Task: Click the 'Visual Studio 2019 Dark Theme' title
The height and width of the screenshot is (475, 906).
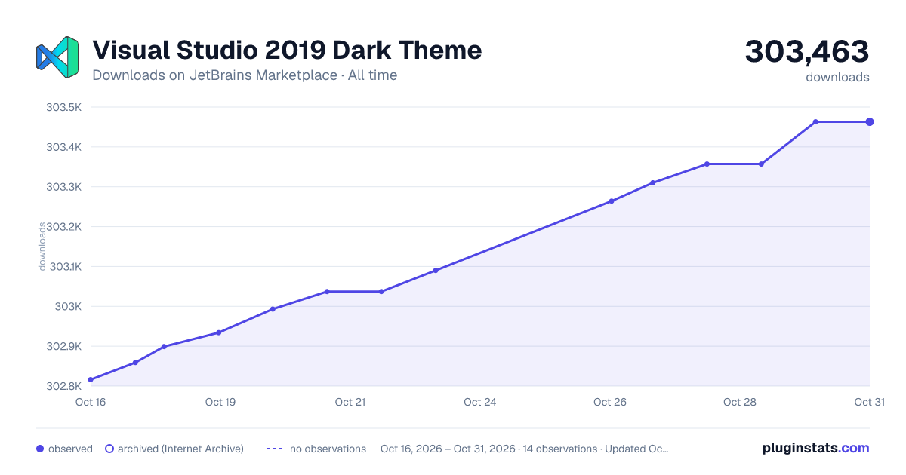Action: pyautogui.click(x=287, y=51)
